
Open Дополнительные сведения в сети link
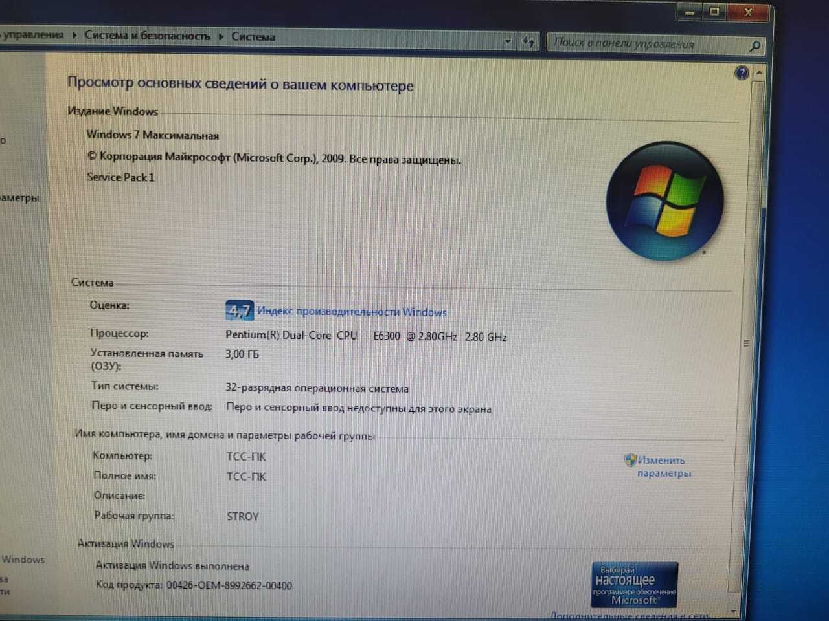pyautogui.click(x=629, y=615)
